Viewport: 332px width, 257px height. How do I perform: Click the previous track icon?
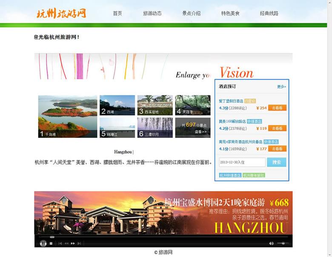tap(60, 243)
